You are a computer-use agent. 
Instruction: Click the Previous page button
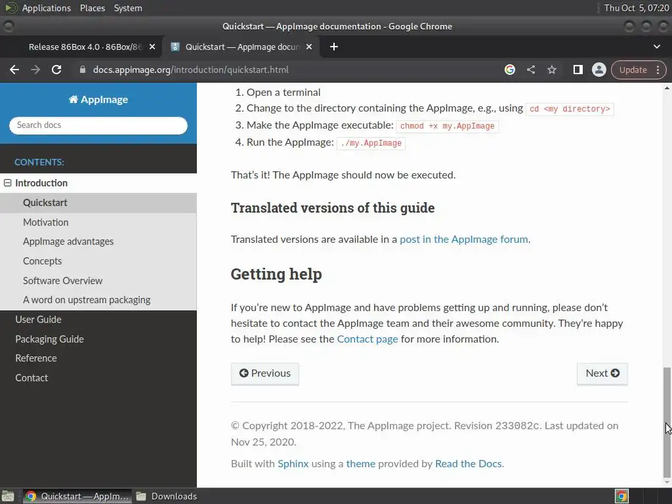[x=265, y=373]
